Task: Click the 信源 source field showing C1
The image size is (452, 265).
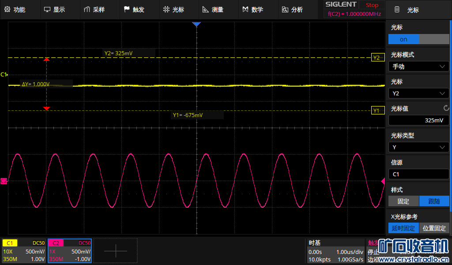Action: pyautogui.click(x=418, y=174)
